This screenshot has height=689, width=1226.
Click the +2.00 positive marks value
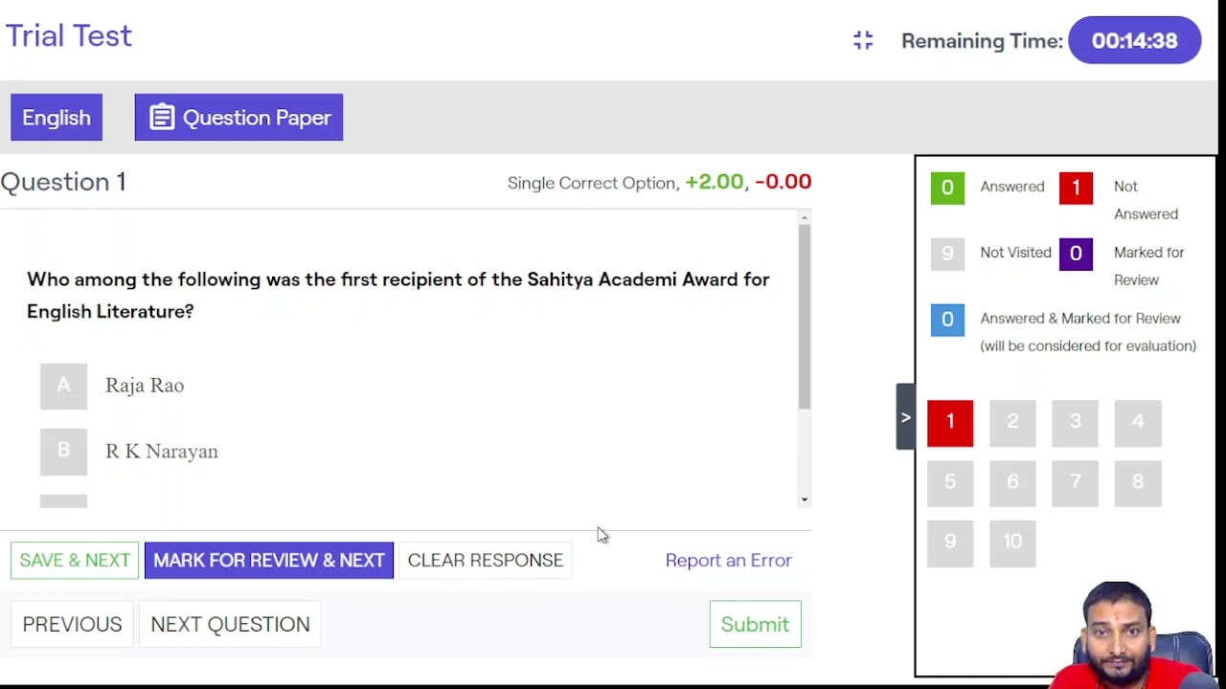coord(714,182)
